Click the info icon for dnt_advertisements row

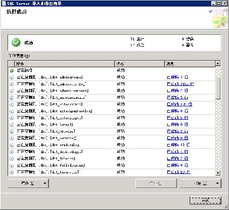click(x=12, y=91)
